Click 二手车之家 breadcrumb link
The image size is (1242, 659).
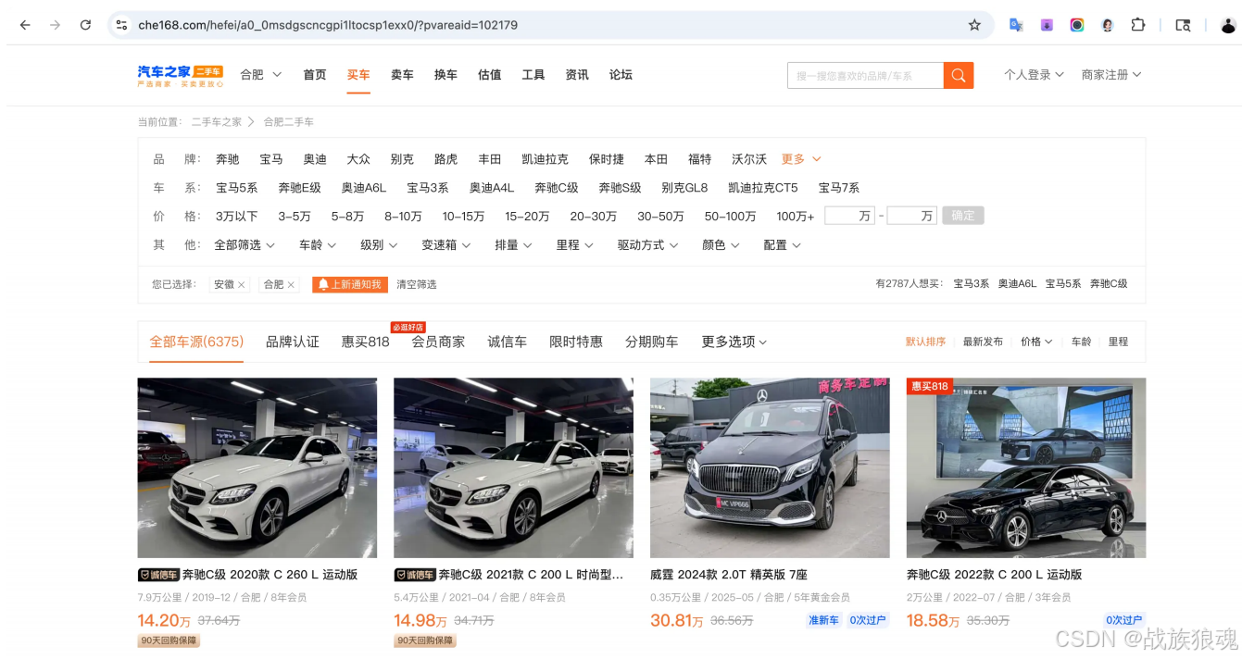[x=217, y=122]
